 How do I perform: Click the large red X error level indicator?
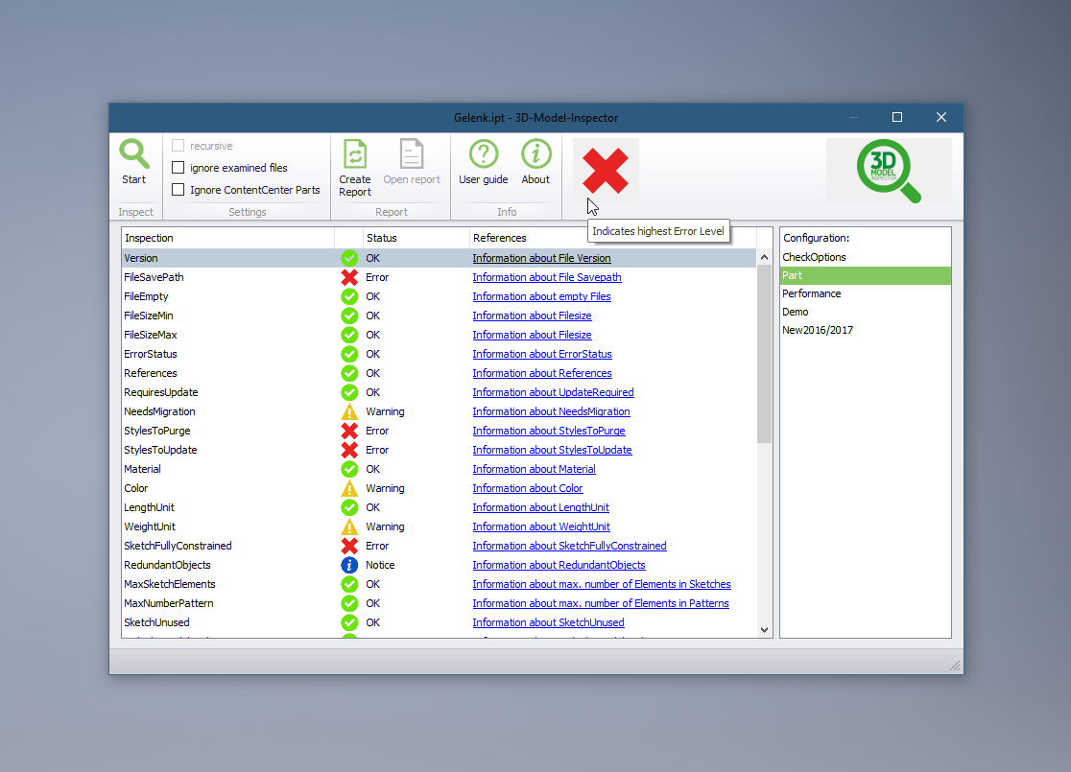click(606, 171)
